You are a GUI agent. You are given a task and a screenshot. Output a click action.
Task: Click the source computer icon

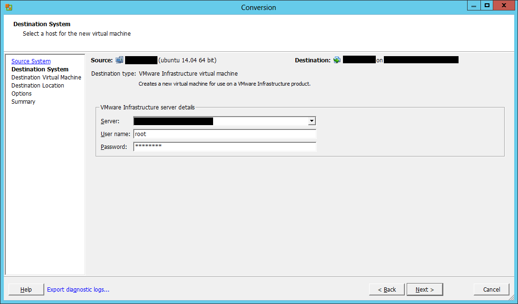[x=119, y=60]
